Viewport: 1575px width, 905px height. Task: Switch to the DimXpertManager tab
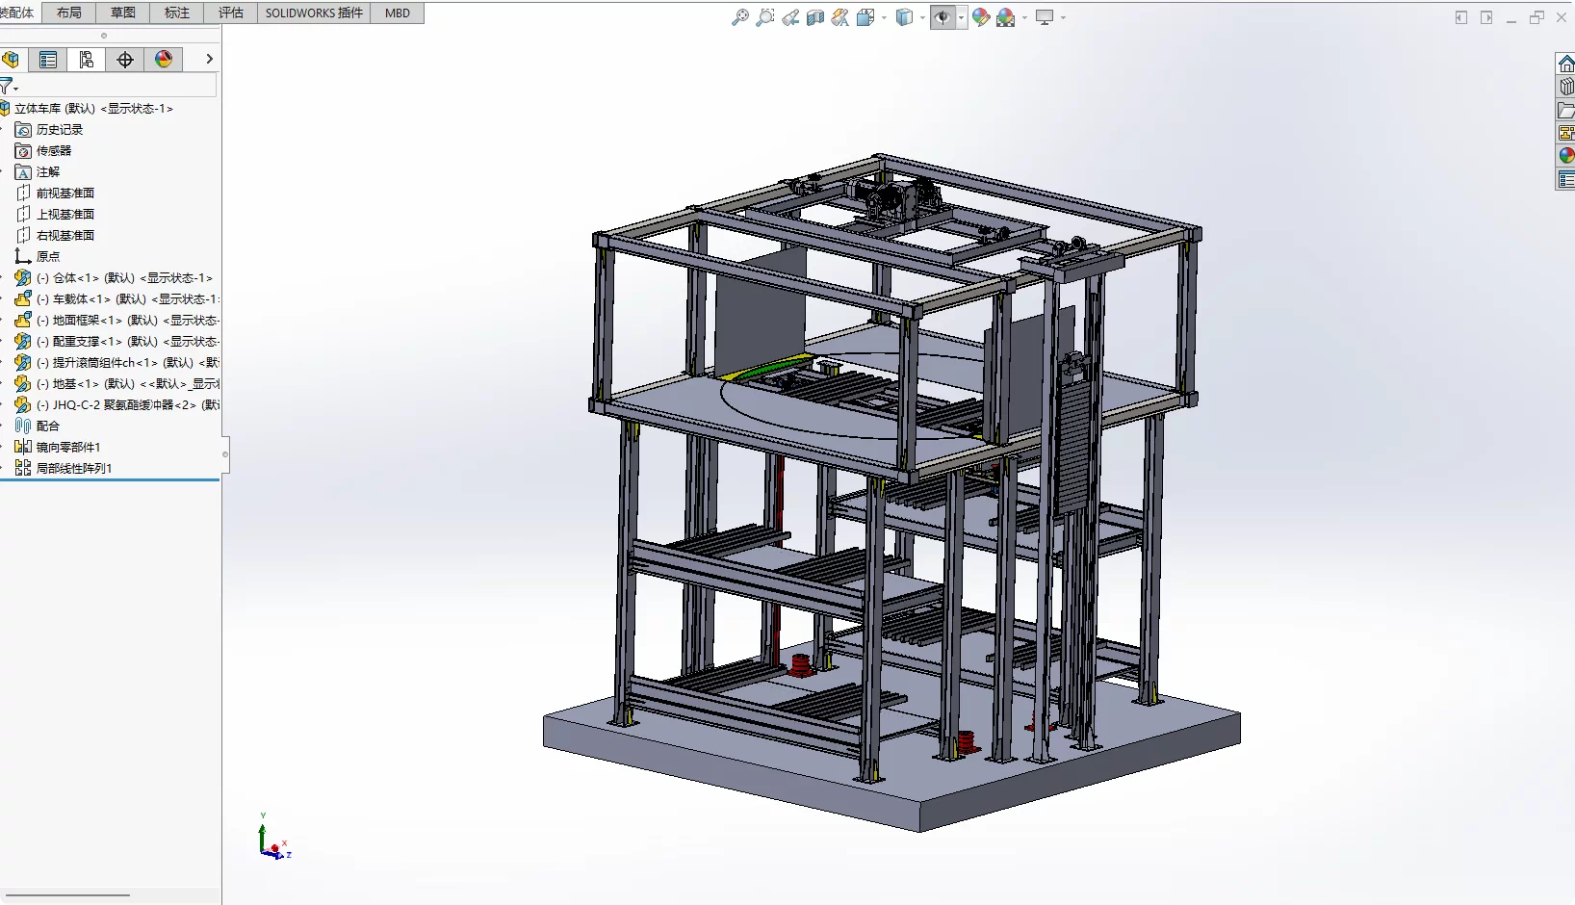click(x=125, y=60)
